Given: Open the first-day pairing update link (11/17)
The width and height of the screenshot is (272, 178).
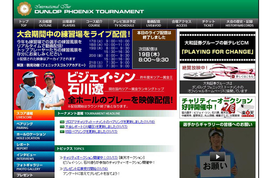Looking at the screenshot, I should pos(91,132).
